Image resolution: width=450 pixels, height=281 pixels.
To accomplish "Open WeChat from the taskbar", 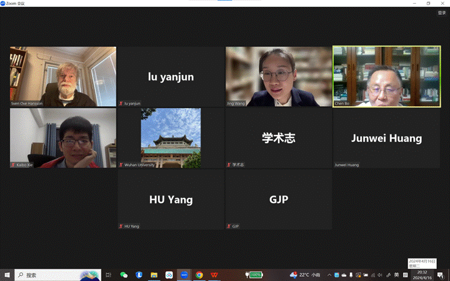I will point(124,275).
